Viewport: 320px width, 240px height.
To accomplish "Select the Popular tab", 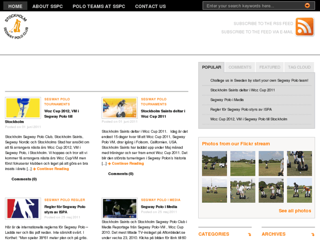I will coord(211,67).
